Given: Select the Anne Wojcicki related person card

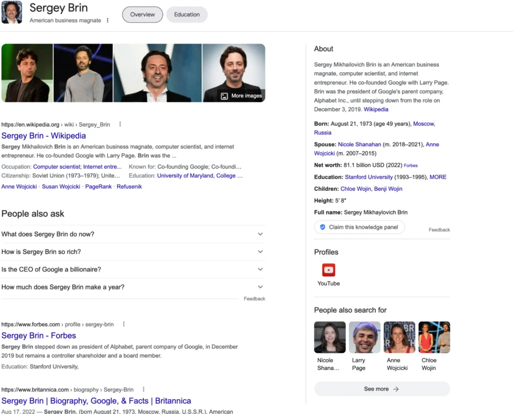Looking at the screenshot, I should tap(399, 346).
